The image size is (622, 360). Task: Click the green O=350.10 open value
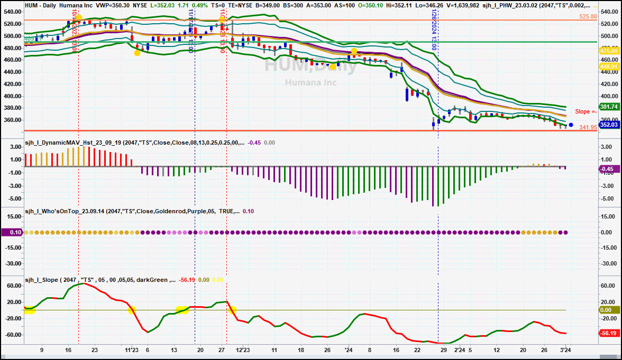click(x=370, y=6)
